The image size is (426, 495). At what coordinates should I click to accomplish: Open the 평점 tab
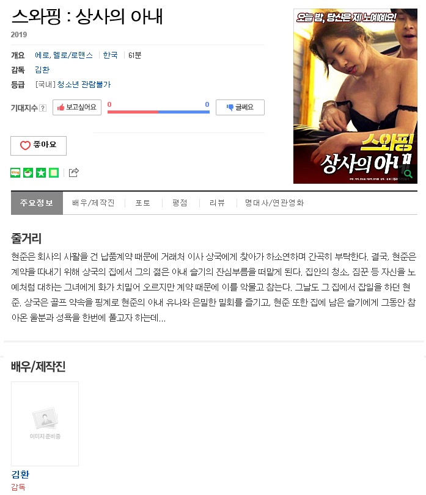[x=180, y=203]
